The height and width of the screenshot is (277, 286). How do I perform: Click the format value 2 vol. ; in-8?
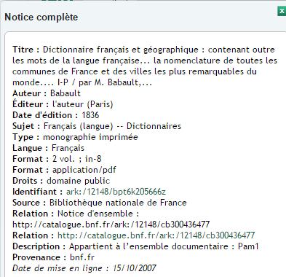(x=76, y=159)
